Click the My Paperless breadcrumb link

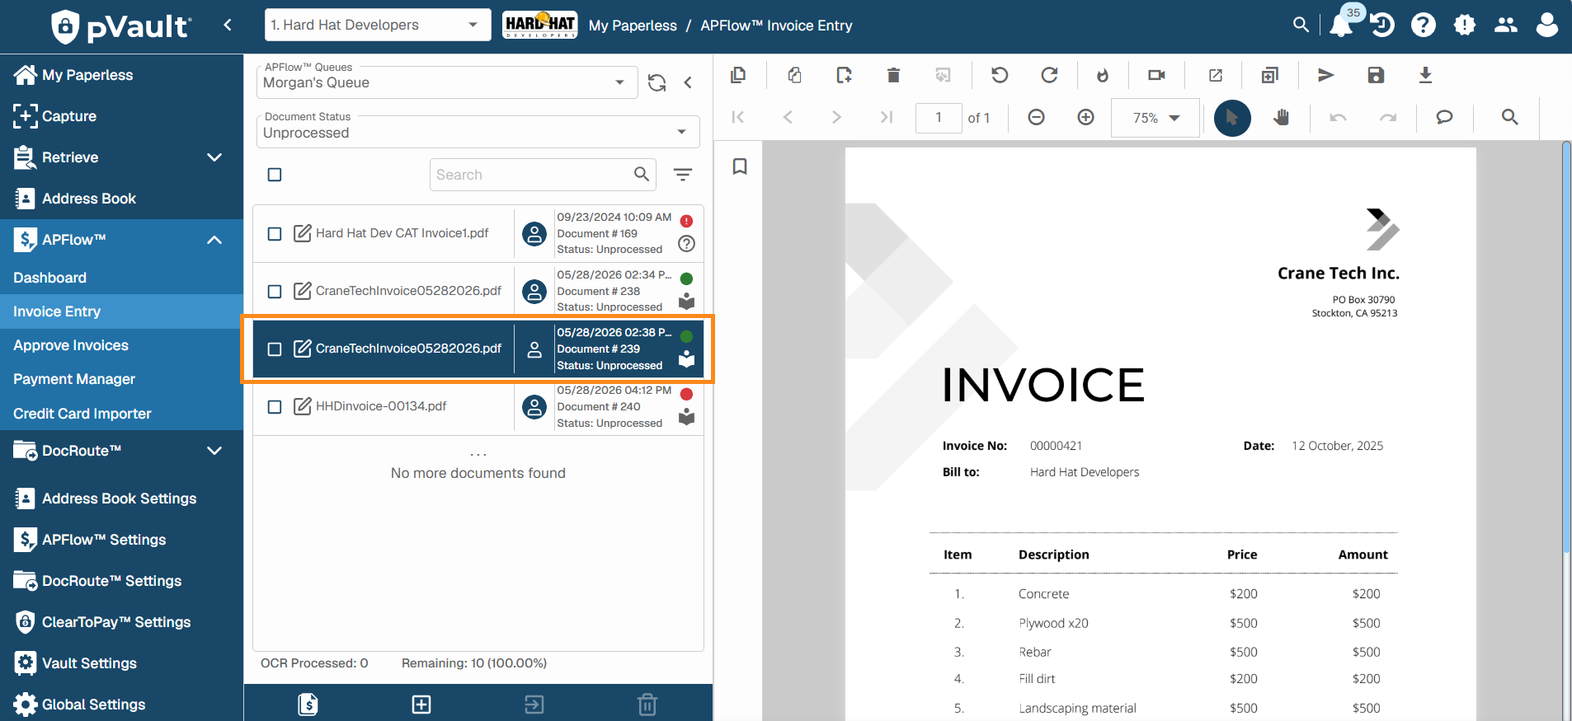pyautogui.click(x=633, y=26)
